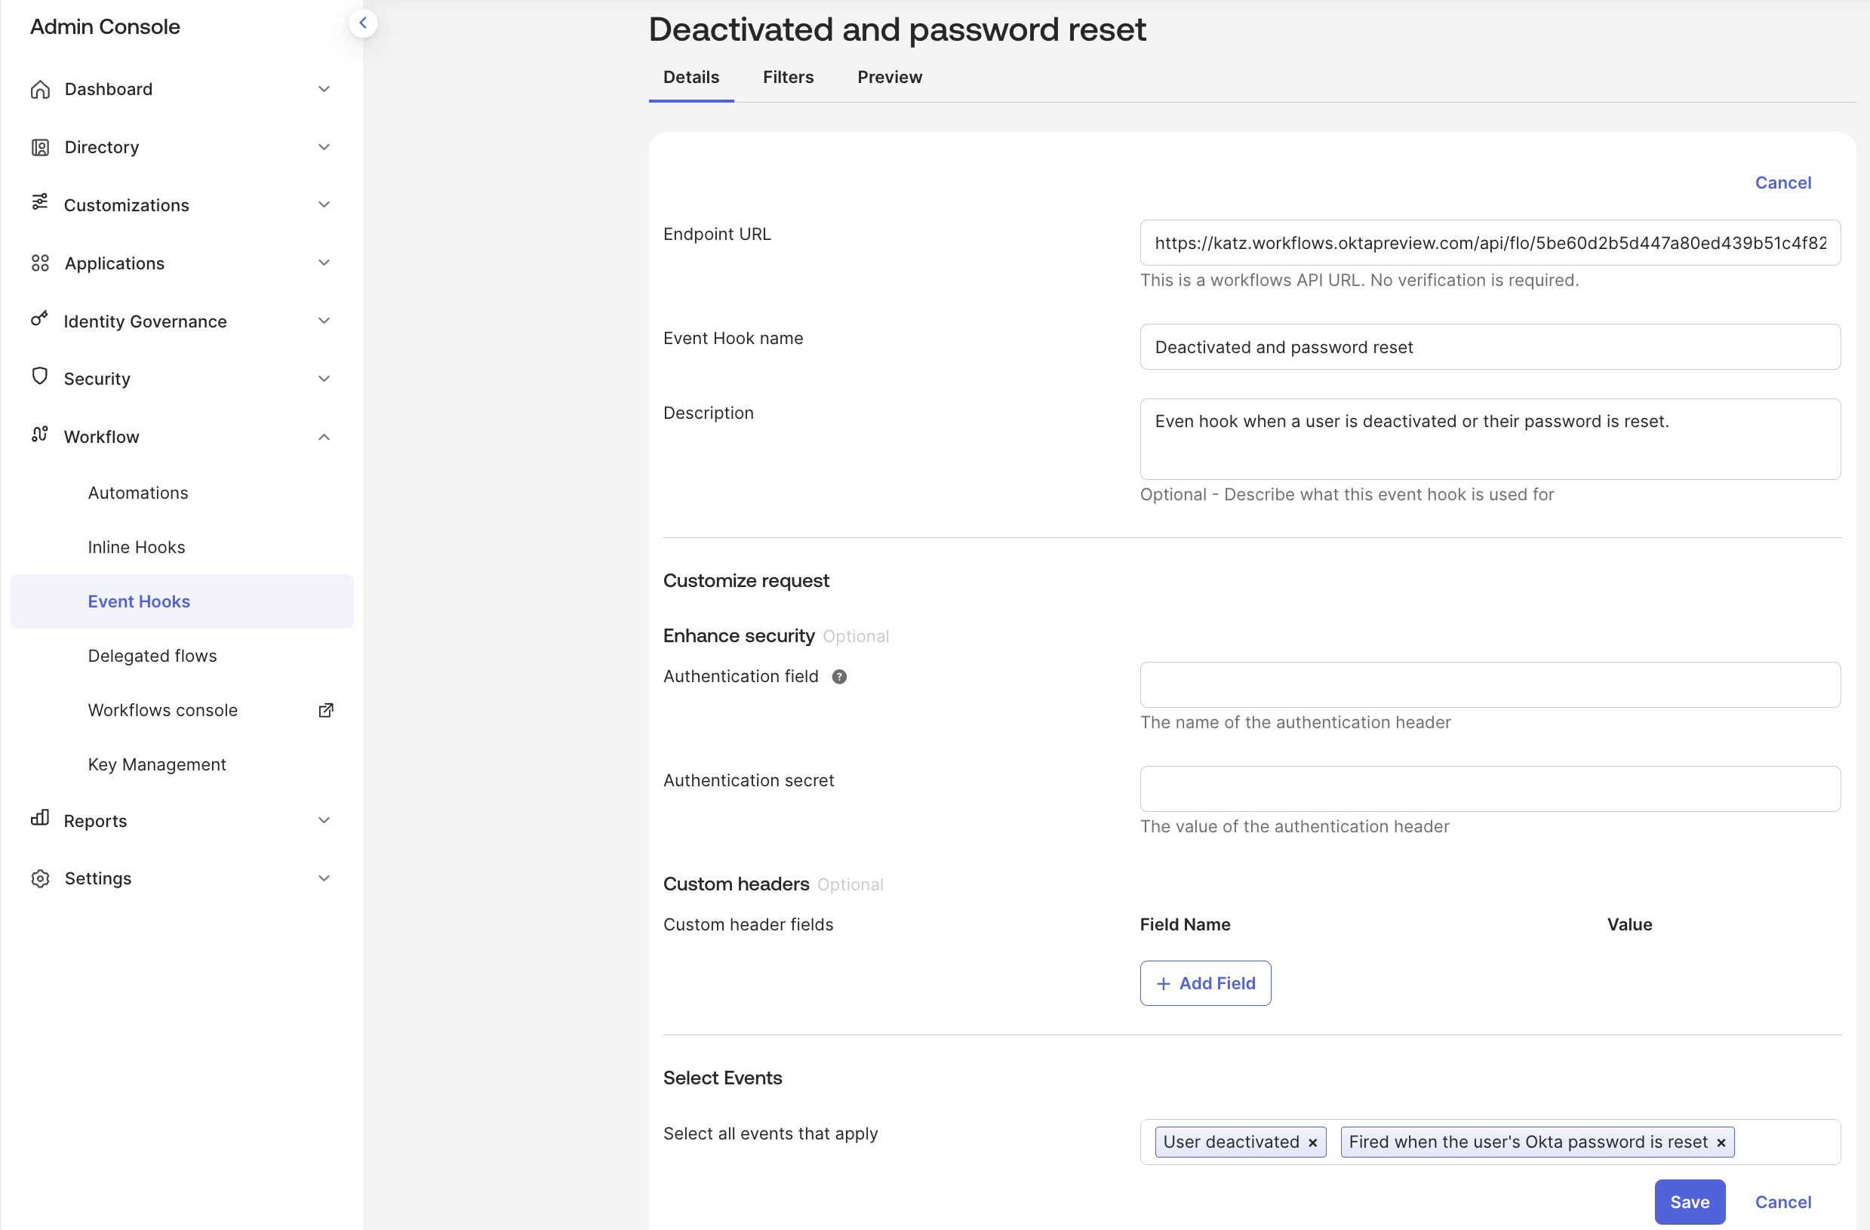Click the Save button
The height and width of the screenshot is (1230, 1870).
pyautogui.click(x=1690, y=1202)
